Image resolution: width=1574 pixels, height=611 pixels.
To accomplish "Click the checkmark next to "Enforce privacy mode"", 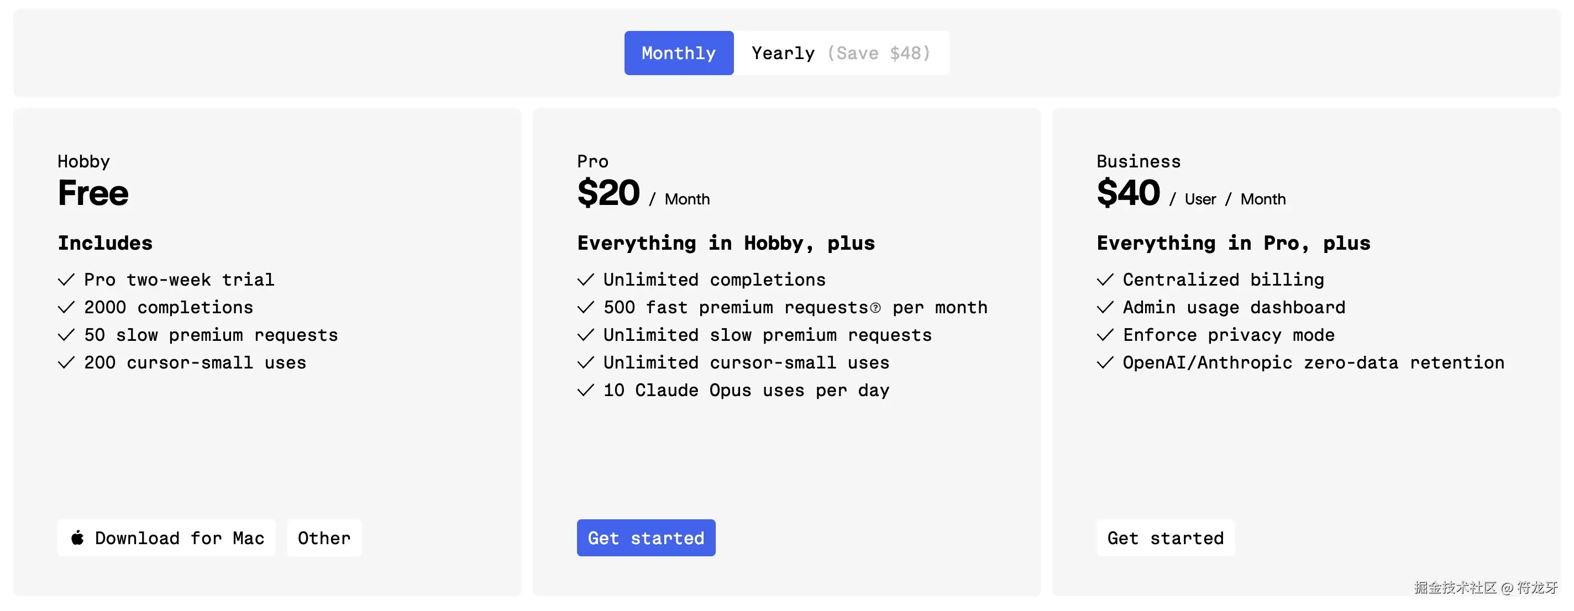I will tap(1105, 335).
